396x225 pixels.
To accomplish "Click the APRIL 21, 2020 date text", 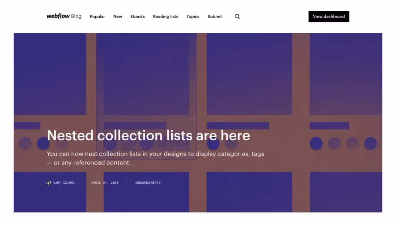I will [105, 183].
